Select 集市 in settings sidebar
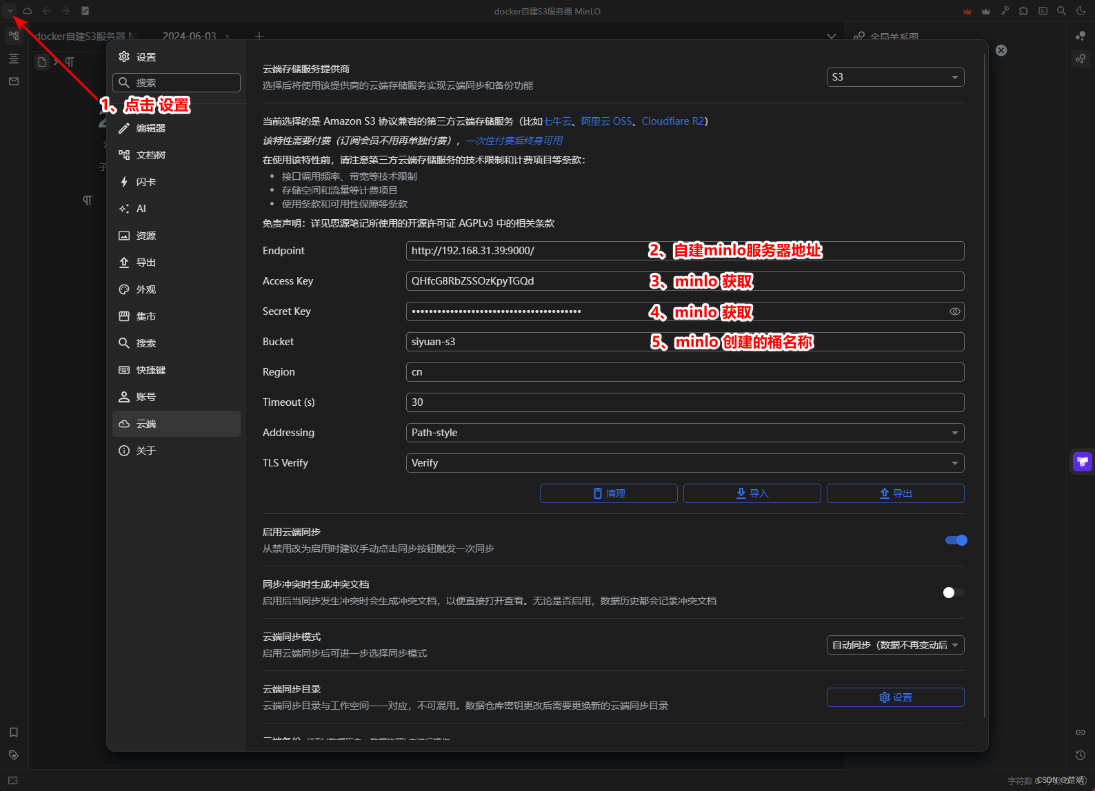 pyautogui.click(x=177, y=316)
